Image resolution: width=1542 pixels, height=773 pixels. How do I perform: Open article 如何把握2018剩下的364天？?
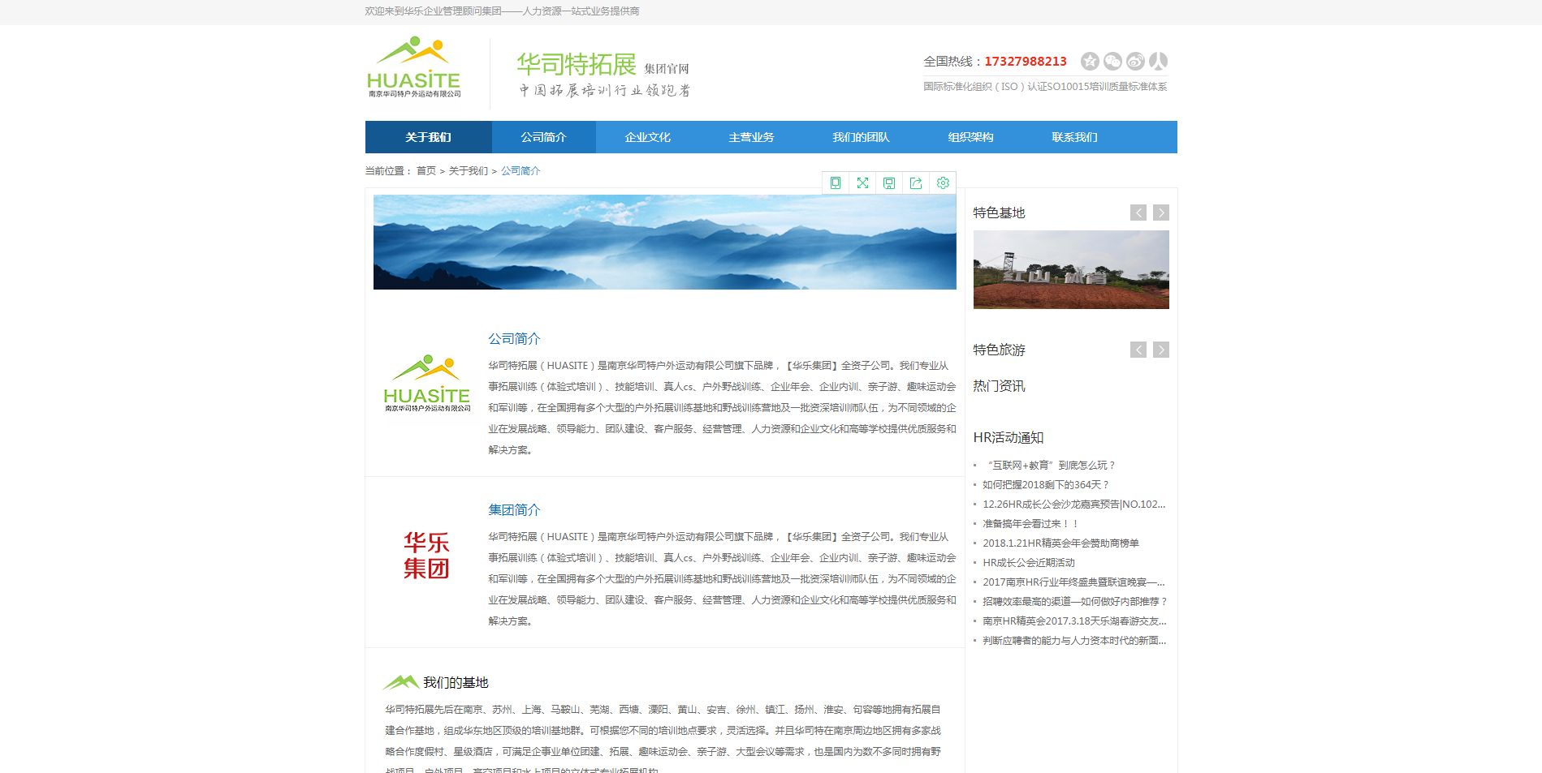(x=1046, y=485)
